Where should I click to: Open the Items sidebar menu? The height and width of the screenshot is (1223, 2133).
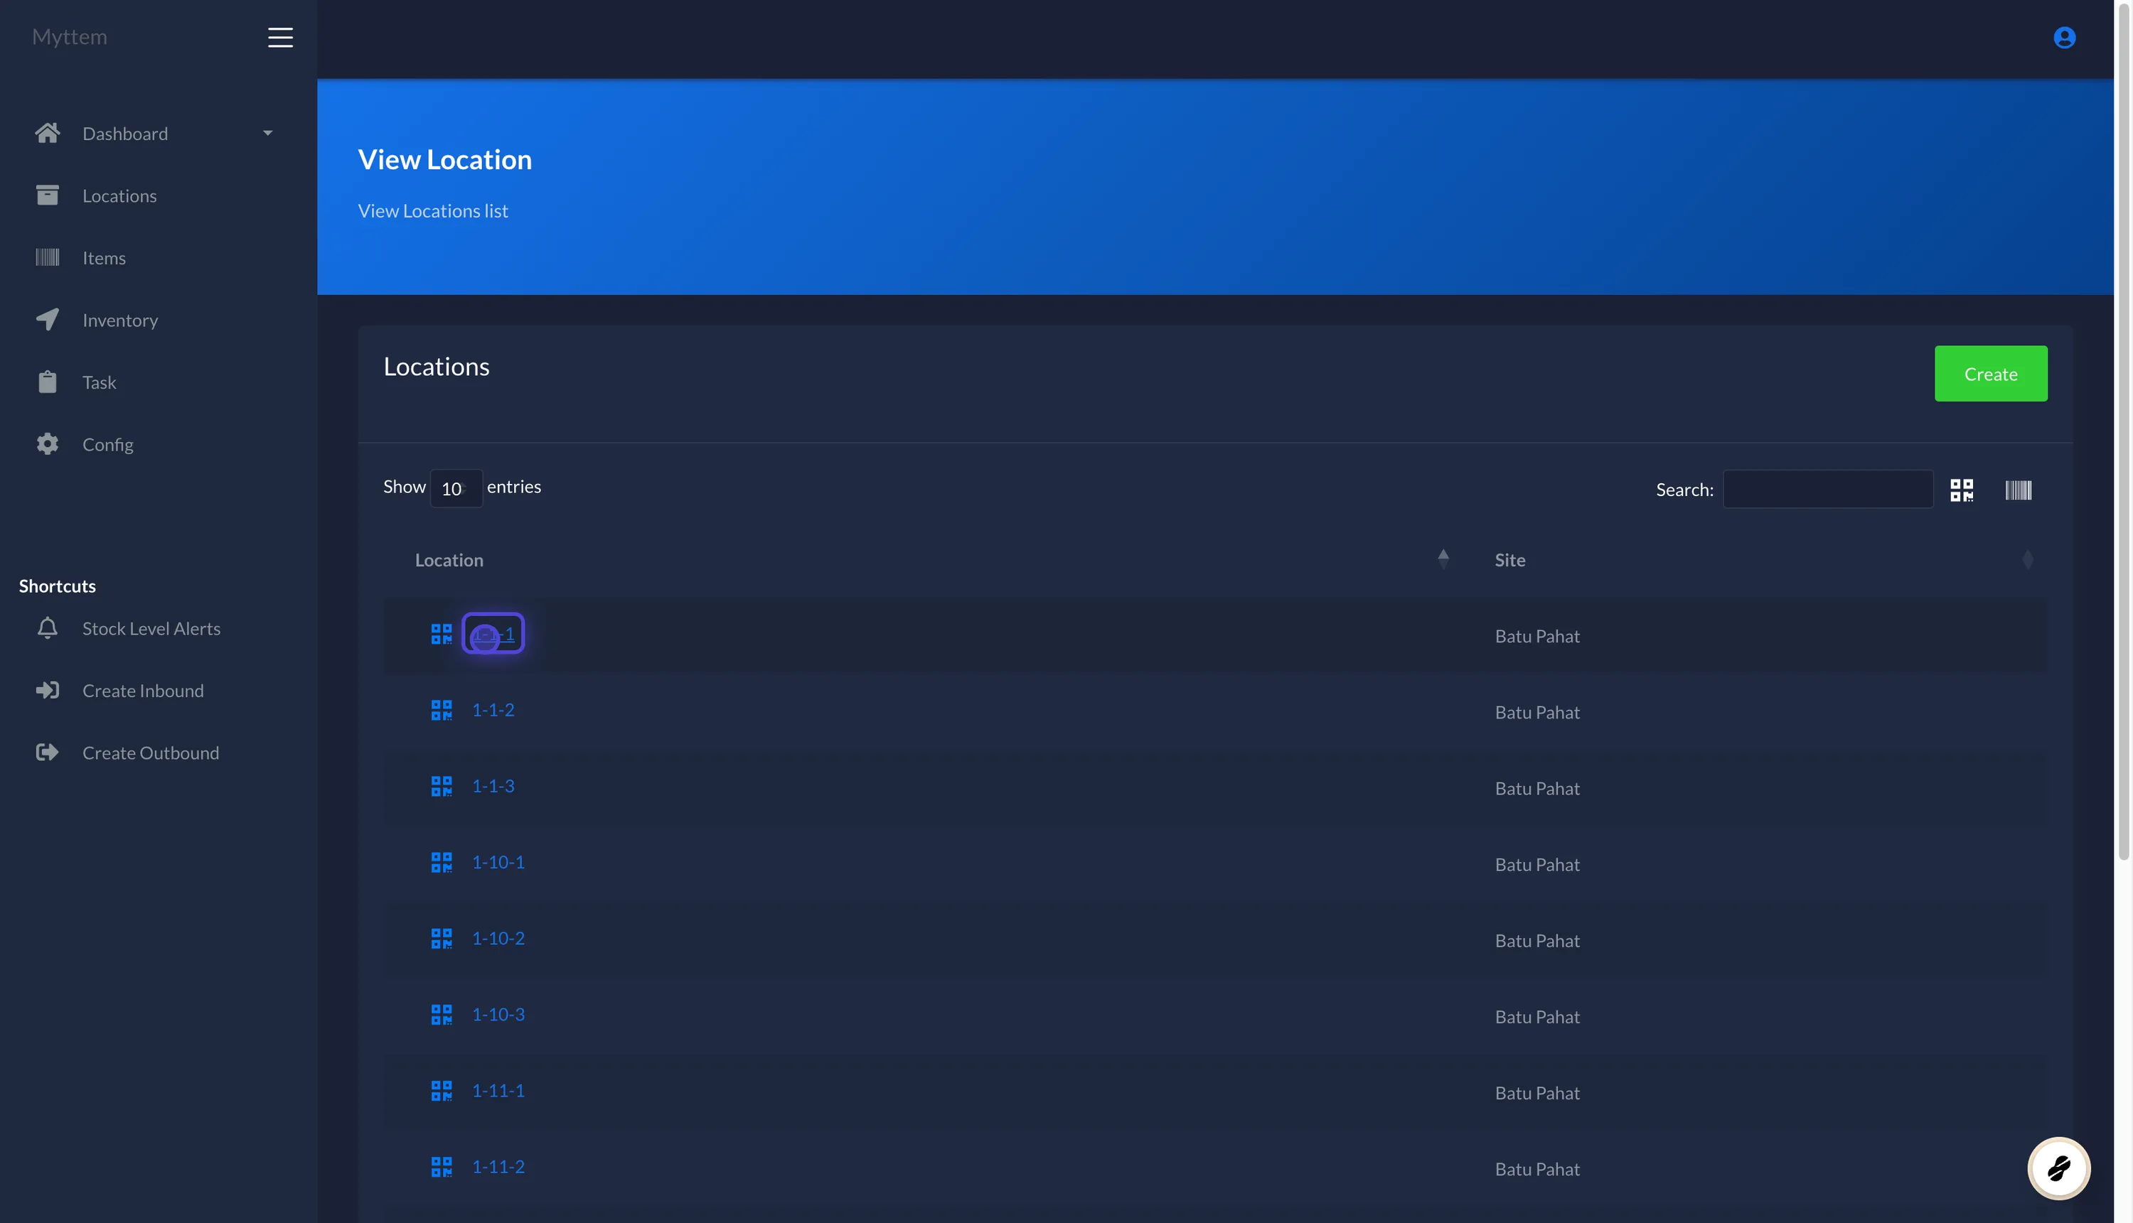coord(105,258)
